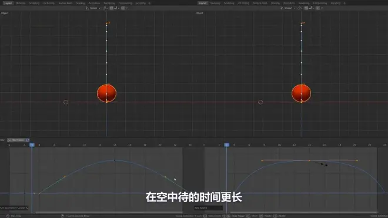Click the 3D cursor in left viewport

(66, 102)
